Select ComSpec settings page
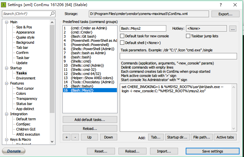244x157 pixels. click(x=23, y=124)
